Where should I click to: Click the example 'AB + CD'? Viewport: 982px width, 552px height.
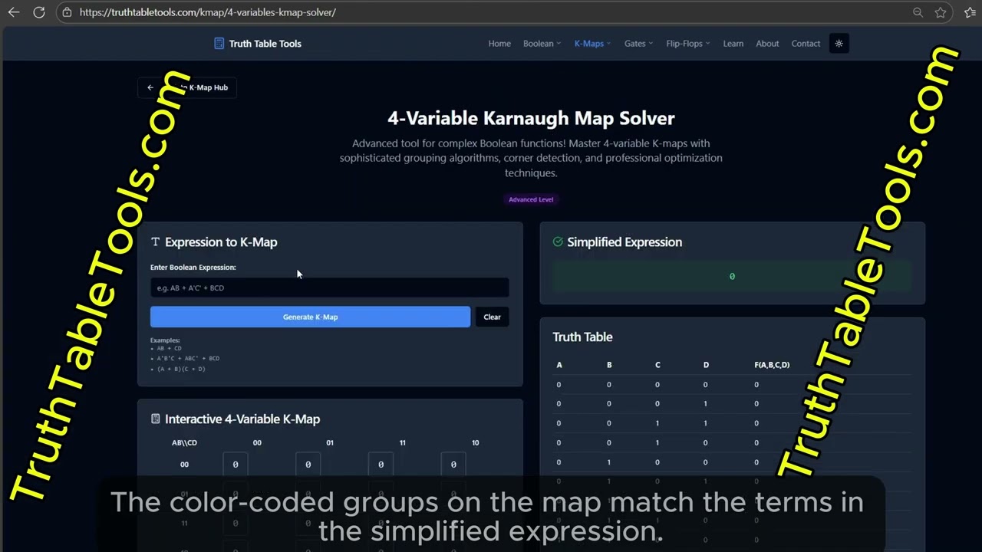(169, 348)
